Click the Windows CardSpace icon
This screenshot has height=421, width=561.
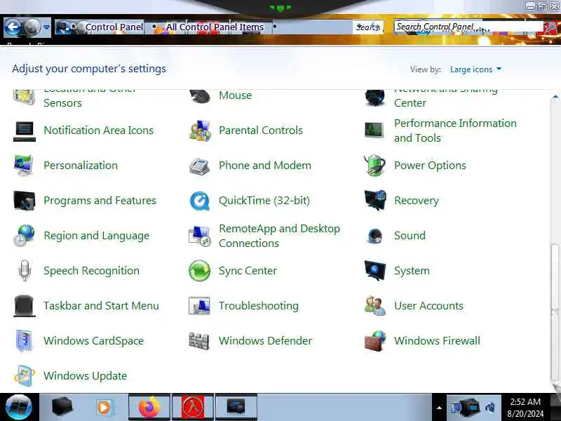pos(25,341)
